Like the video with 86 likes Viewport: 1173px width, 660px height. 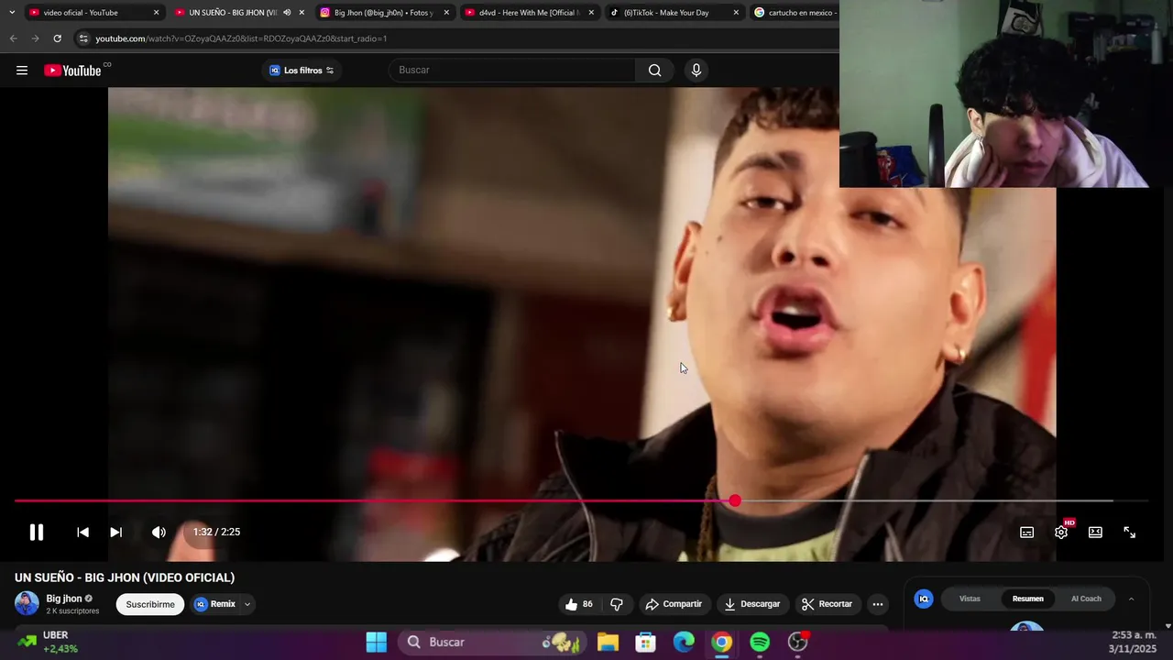578,604
